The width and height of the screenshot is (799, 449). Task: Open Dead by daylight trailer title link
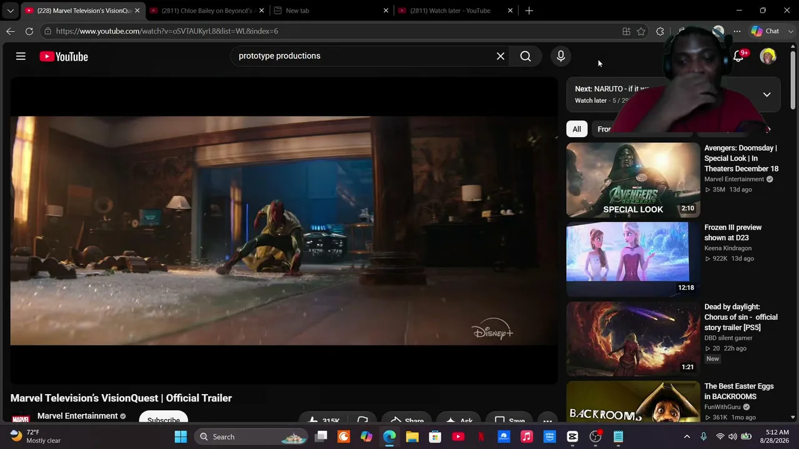(x=741, y=317)
